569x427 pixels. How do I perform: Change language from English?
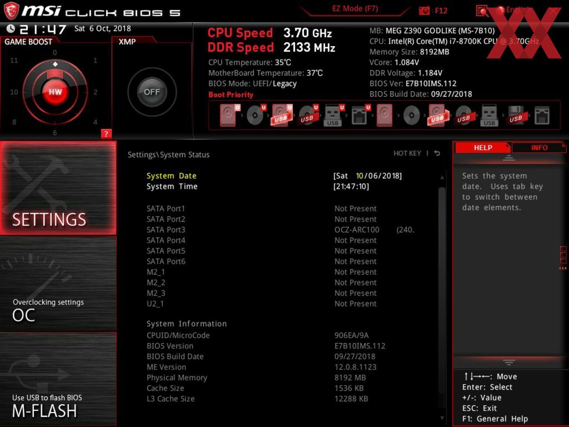518,9
